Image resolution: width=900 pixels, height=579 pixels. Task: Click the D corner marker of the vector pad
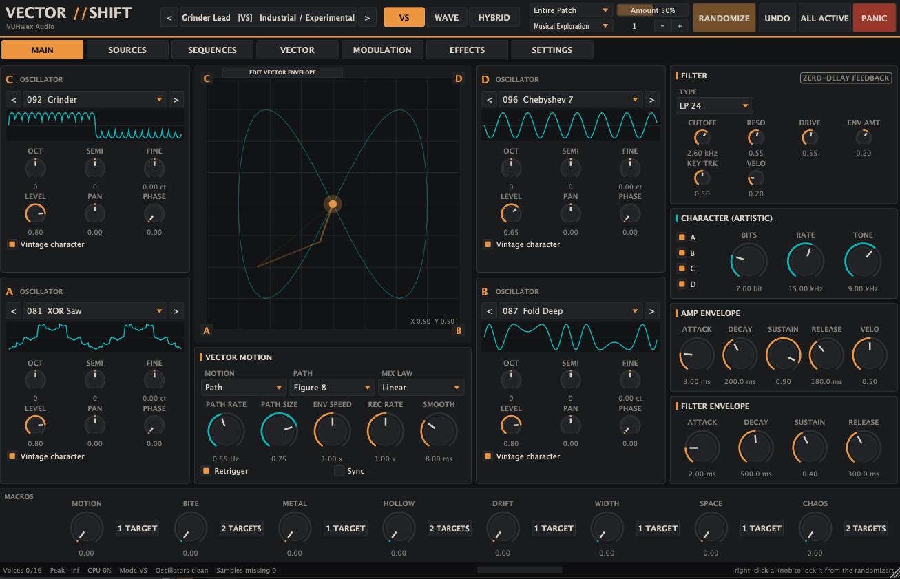(x=459, y=78)
